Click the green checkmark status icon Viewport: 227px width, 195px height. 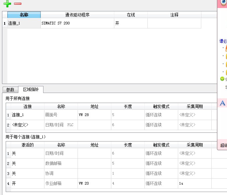pyautogui.click(x=222, y=79)
